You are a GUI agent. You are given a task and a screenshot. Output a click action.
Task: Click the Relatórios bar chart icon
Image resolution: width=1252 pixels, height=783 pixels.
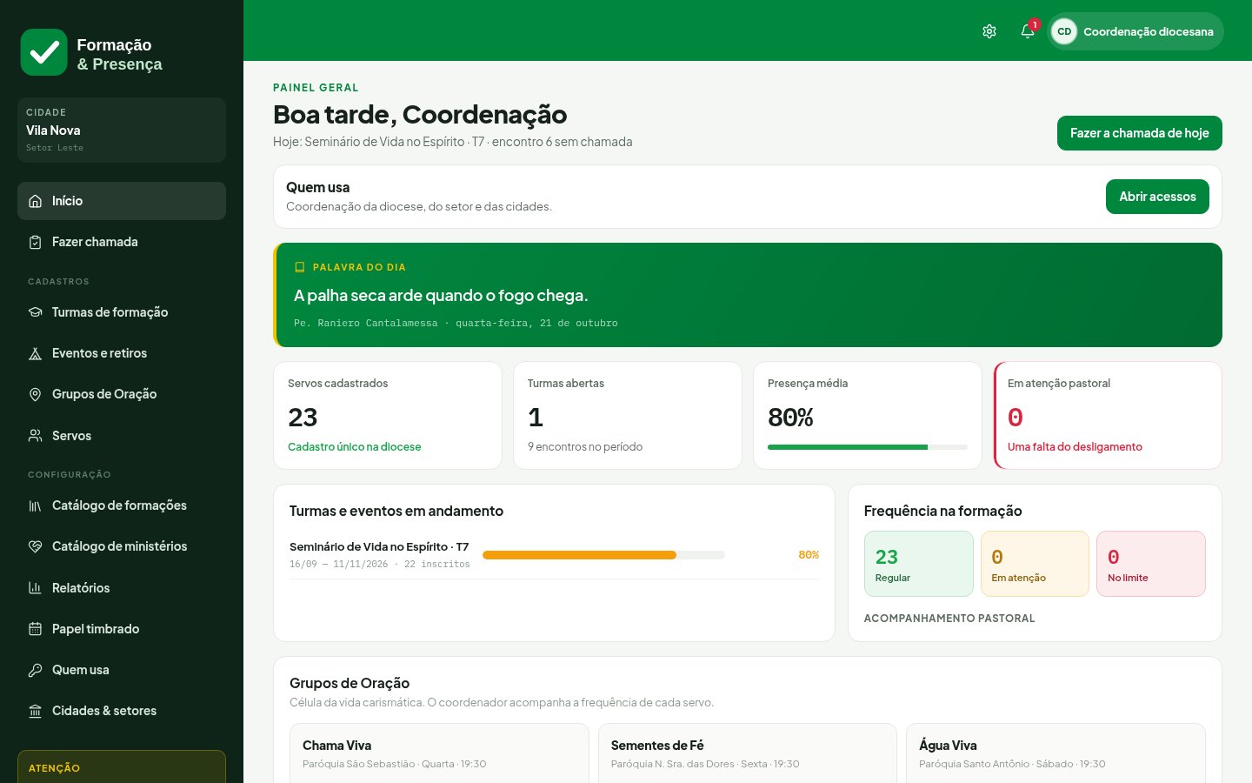pos(36,588)
